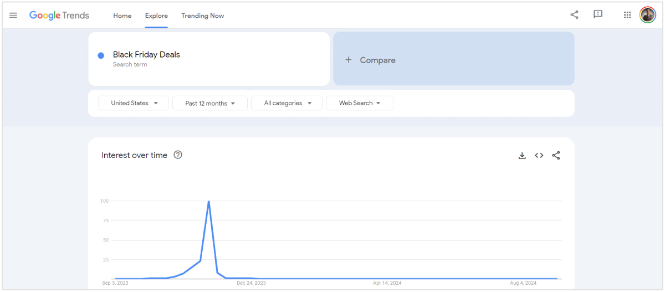Select the Explore tab
The height and width of the screenshot is (292, 665).
pos(156,16)
